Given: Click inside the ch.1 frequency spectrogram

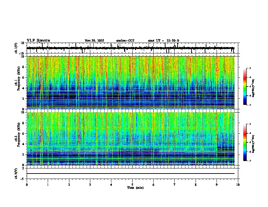Looking at the screenshot, I should pos(131,83).
